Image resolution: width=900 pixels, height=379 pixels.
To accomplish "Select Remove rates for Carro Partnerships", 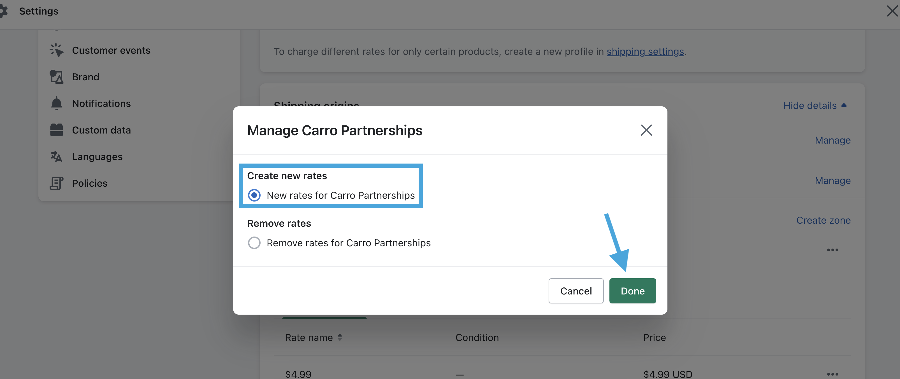I will [x=254, y=243].
